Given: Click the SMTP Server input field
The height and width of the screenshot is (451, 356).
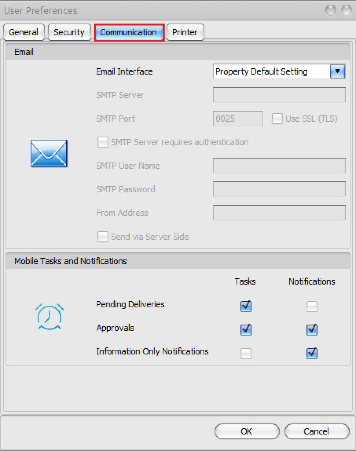Looking at the screenshot, I should [279, 95].
